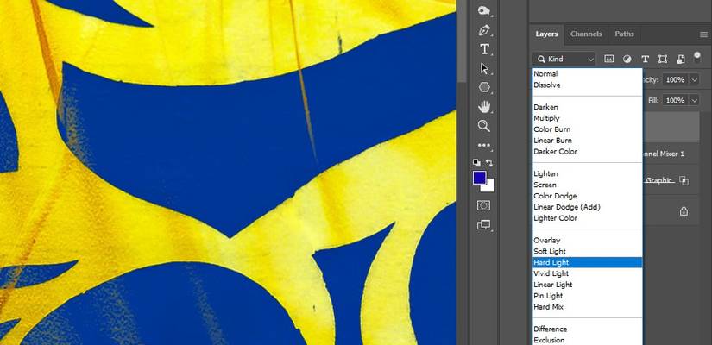
Task: Choose Screen blend mode
Action: tap(588, 185)
